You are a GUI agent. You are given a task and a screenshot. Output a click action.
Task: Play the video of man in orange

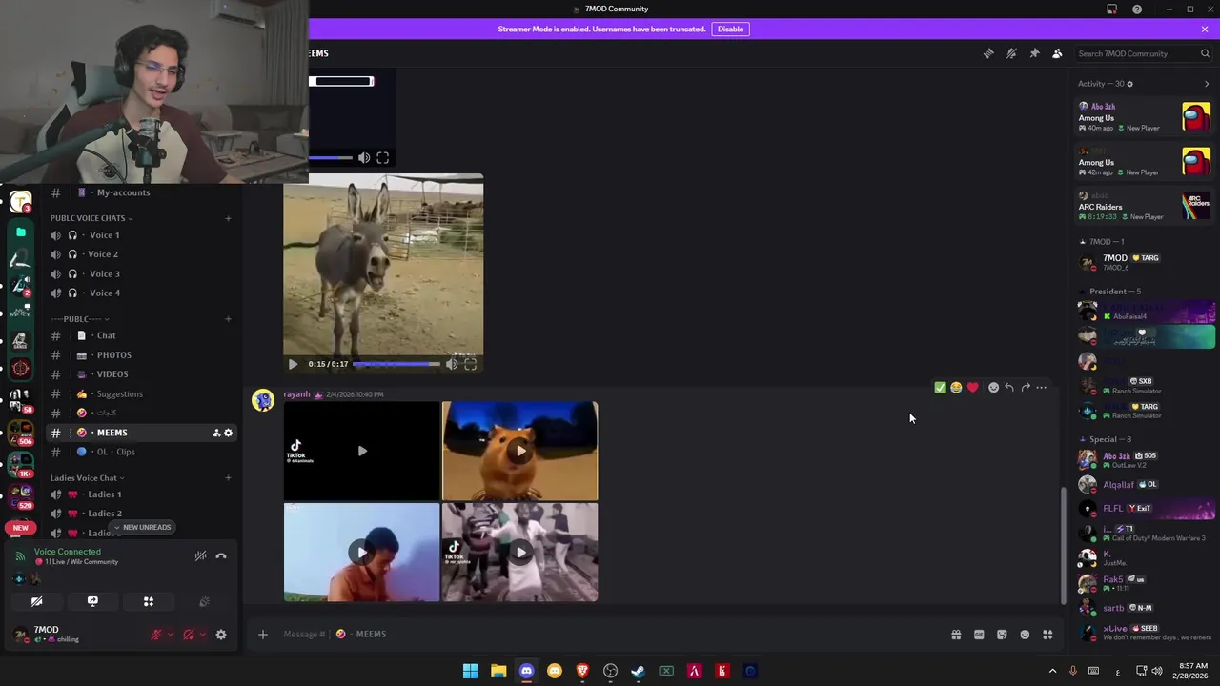(x=361, y=552)
